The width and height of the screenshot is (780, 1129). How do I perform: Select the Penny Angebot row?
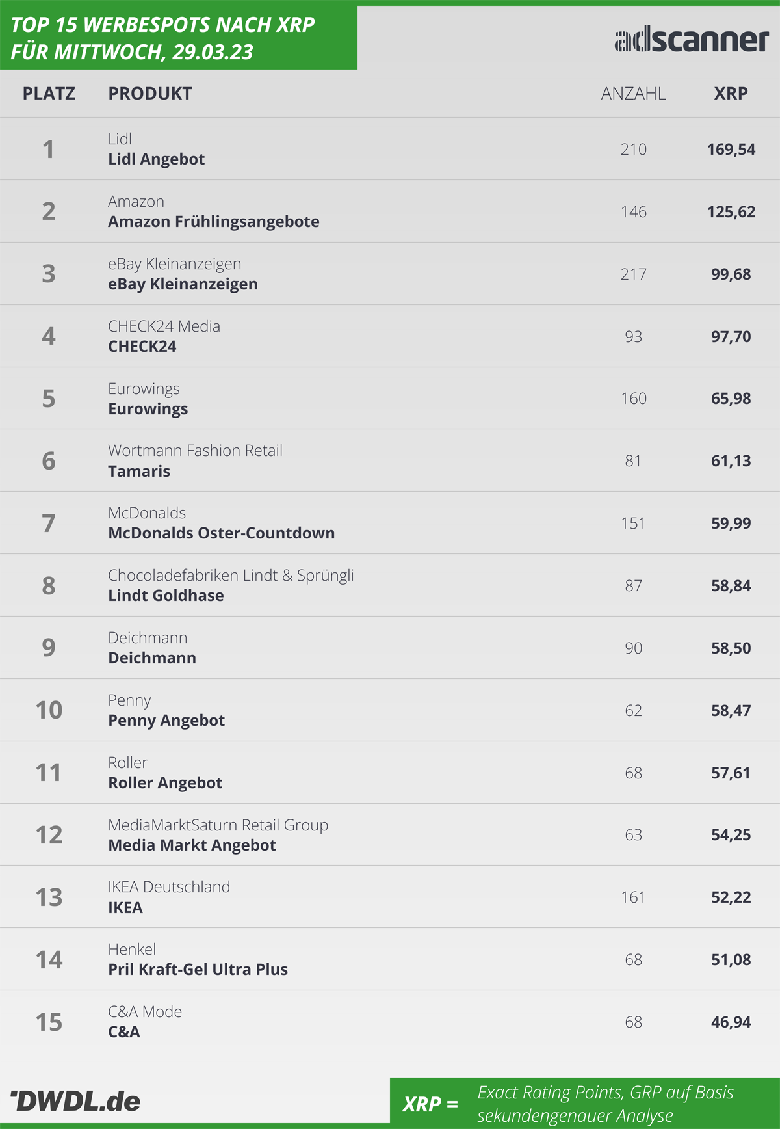(390, 710)
